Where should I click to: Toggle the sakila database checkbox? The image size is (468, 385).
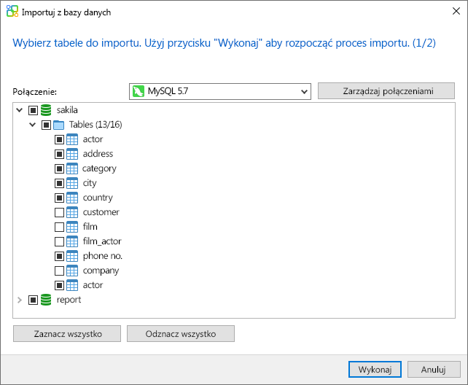(x=33, y=110)
